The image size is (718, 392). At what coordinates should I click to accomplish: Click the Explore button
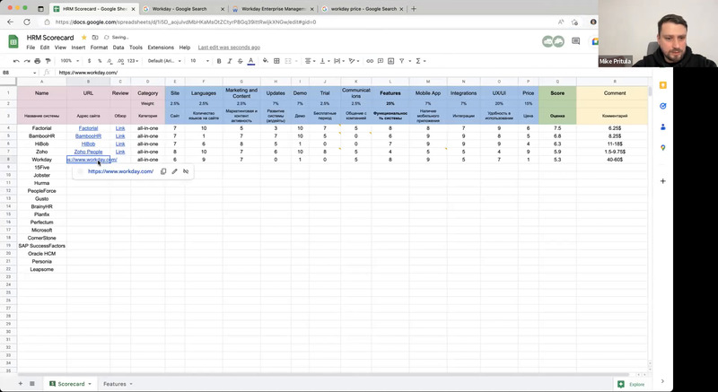pos(631,384)
